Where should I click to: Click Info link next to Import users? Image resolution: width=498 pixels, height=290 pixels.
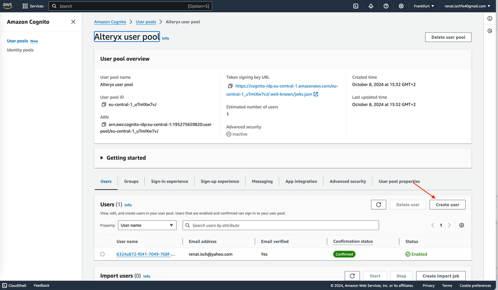pos(147,277)
